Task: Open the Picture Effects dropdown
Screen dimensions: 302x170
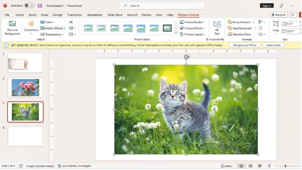Action: pyautogui.click(x=192, y=28)
